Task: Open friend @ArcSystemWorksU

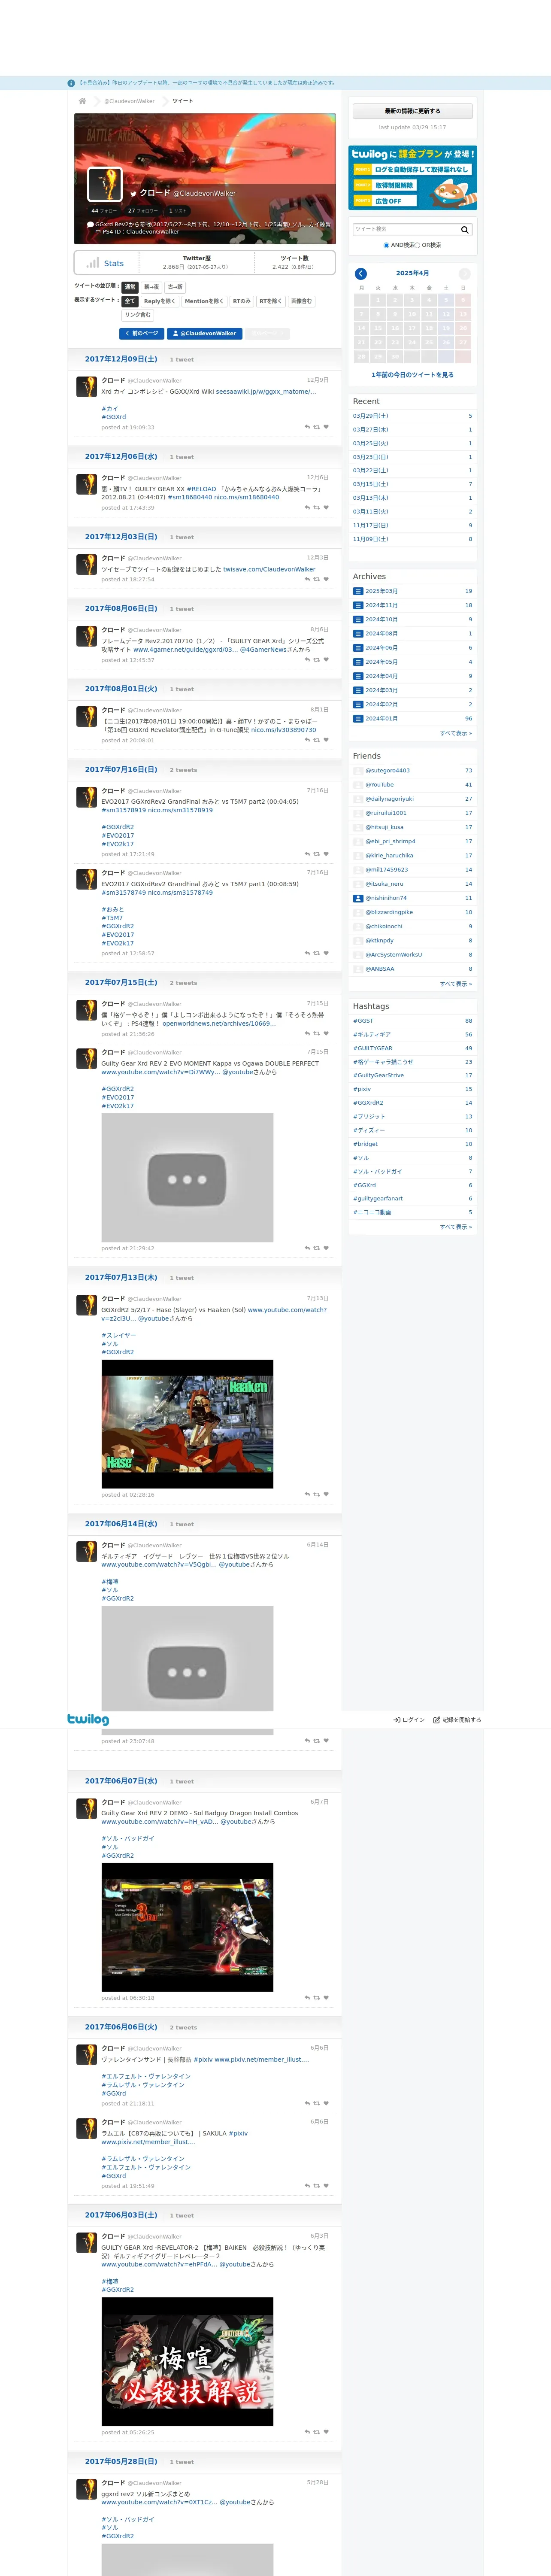Action: pos(393,954)
